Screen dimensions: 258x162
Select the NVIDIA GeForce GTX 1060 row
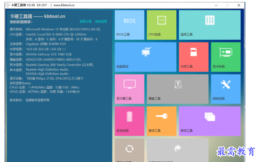(x=40, y=54)
